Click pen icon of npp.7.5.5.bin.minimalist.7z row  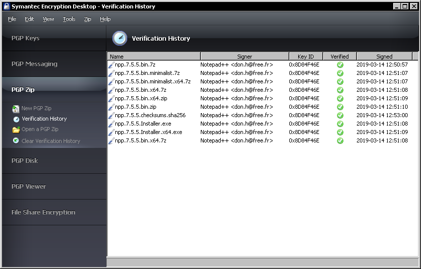pyautogui.click(x=111, y=73)
